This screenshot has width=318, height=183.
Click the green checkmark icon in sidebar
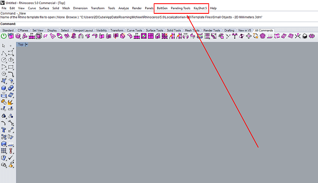pos(11,158)
